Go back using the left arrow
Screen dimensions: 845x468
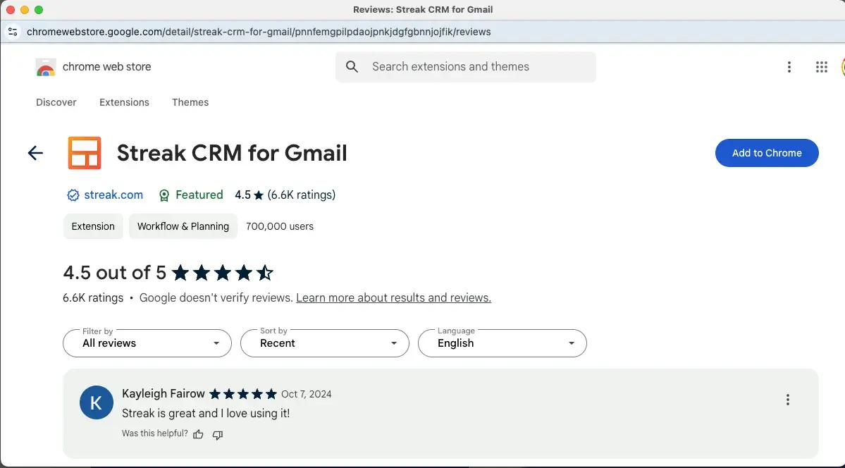pos(35,153)
